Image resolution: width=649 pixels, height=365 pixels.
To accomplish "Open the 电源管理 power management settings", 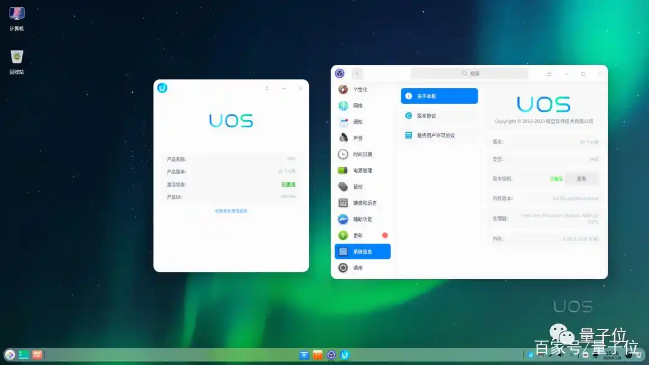I will coord(362,170).
